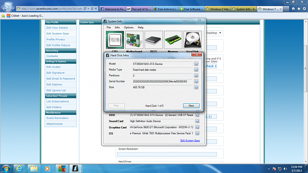Open the BIOS chip icon
Screen dimensions: 308x173
click(154, 40)
